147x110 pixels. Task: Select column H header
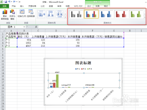coord(130,31)
